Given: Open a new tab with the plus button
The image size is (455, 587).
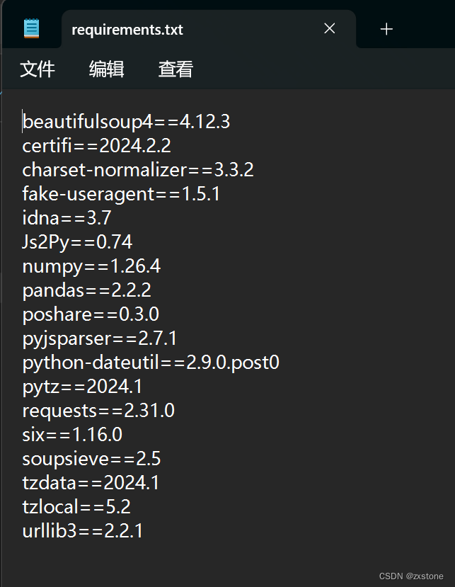Looking at the screenshot, I should 386,28.
